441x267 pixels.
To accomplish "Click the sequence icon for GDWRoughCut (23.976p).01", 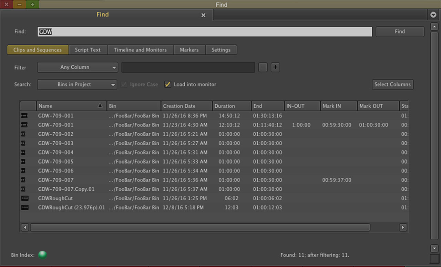I will click(25, 208).
